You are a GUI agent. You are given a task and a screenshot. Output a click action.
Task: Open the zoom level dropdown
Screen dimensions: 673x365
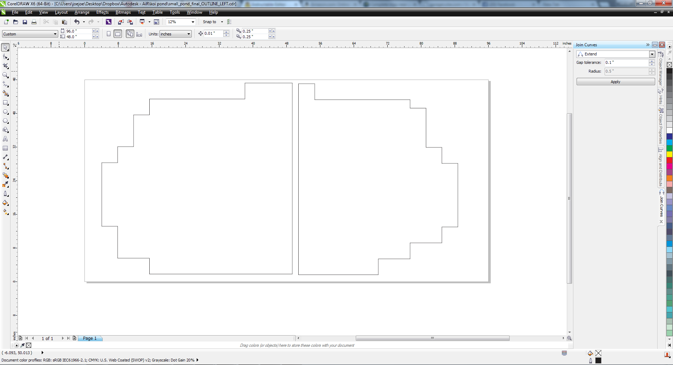point(193,22)
